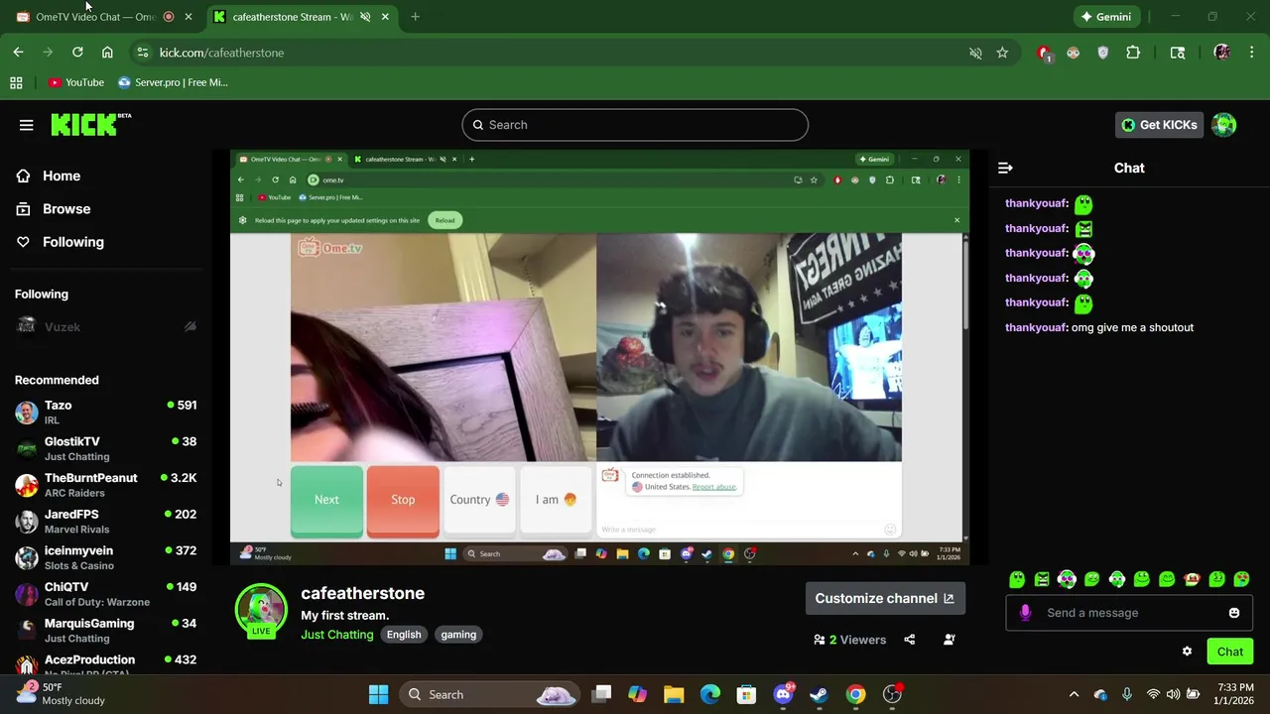The width and height of the screenshot is (1270, 714).
Task: Click the Customize channel button
Action: 884,598
